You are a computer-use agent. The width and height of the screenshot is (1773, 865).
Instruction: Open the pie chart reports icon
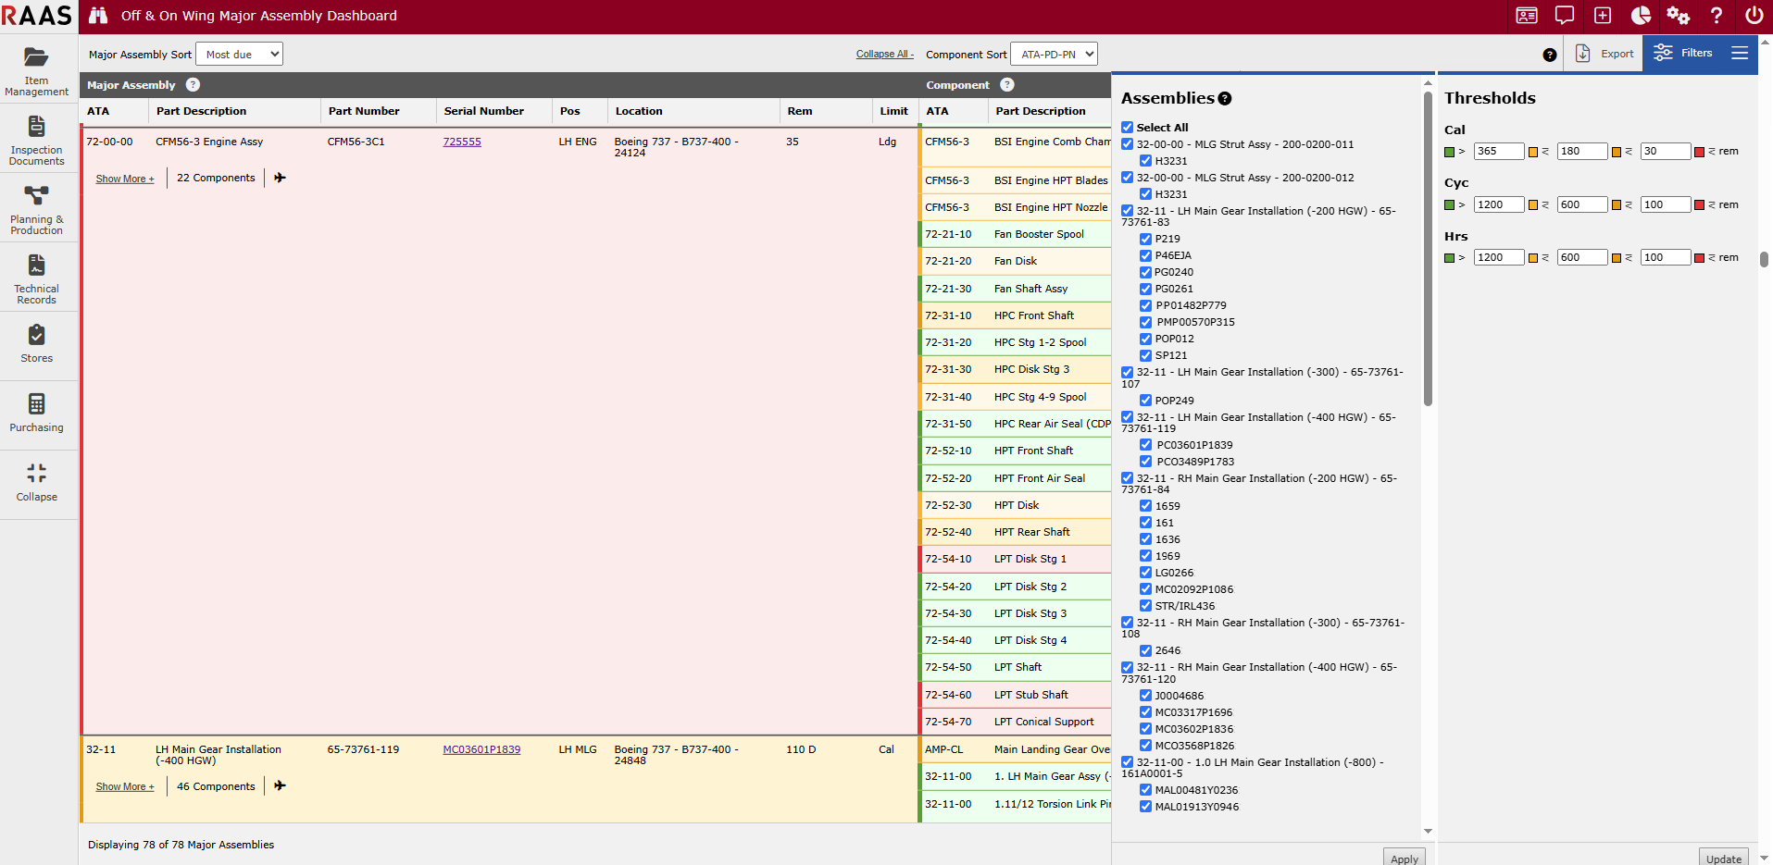[1641, 16]
